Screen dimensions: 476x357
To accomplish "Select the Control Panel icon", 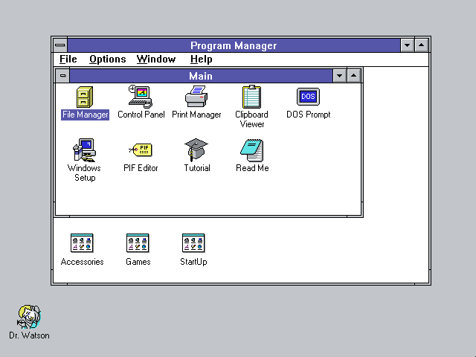I will click(x=140, y=97).
